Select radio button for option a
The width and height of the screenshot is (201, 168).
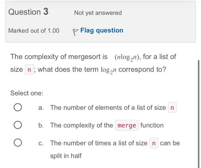[18, 107]
